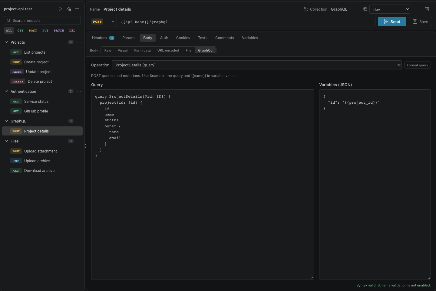Screen dimensions: 436x291
Task: Open the GitHub profile request
Action: (x=42, y=111)
